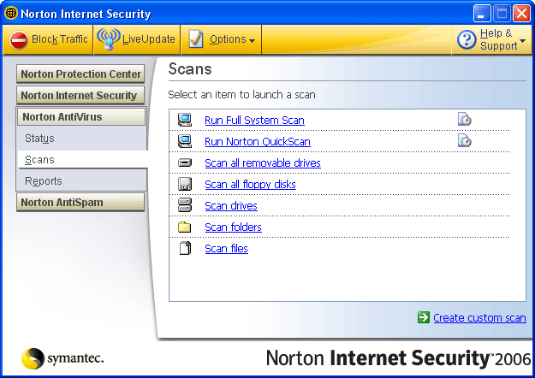Expand the Norton AntiSpam section
Image resolution: width=535 pixels, height=378 pixels.
click(80, 203)
